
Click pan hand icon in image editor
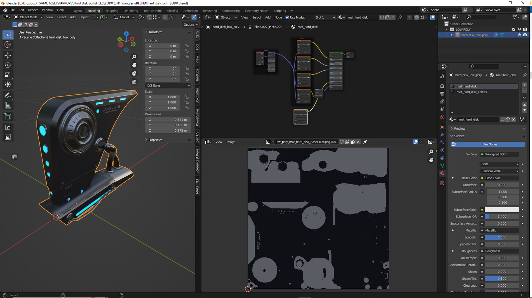click(x=431, y=160)
